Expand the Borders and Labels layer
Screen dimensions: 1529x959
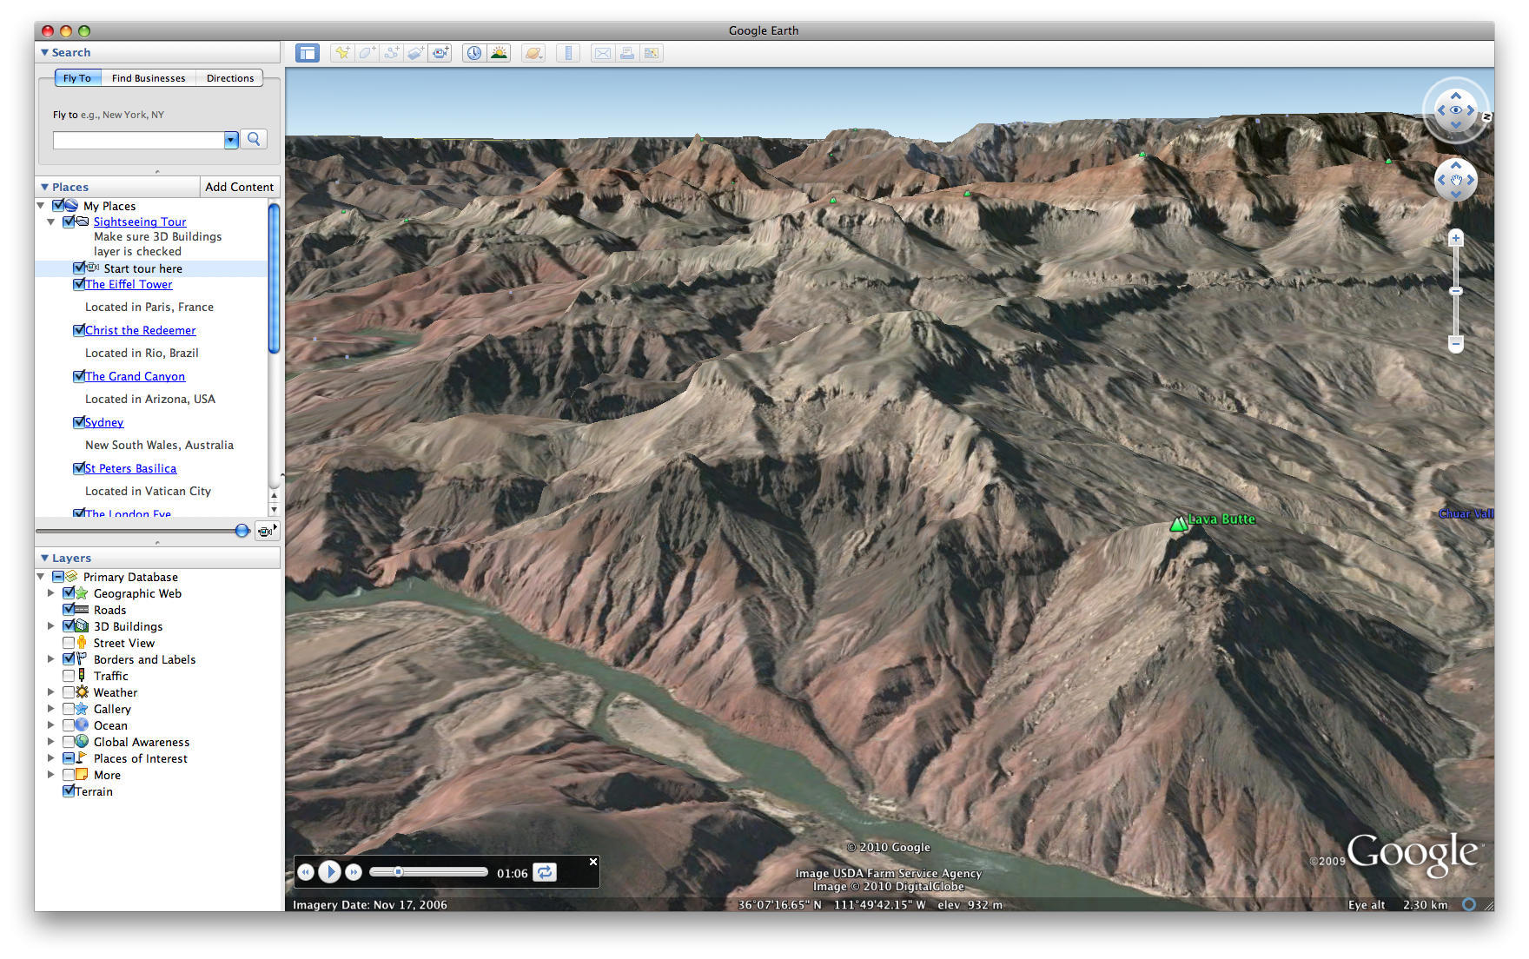pos(50,659)
